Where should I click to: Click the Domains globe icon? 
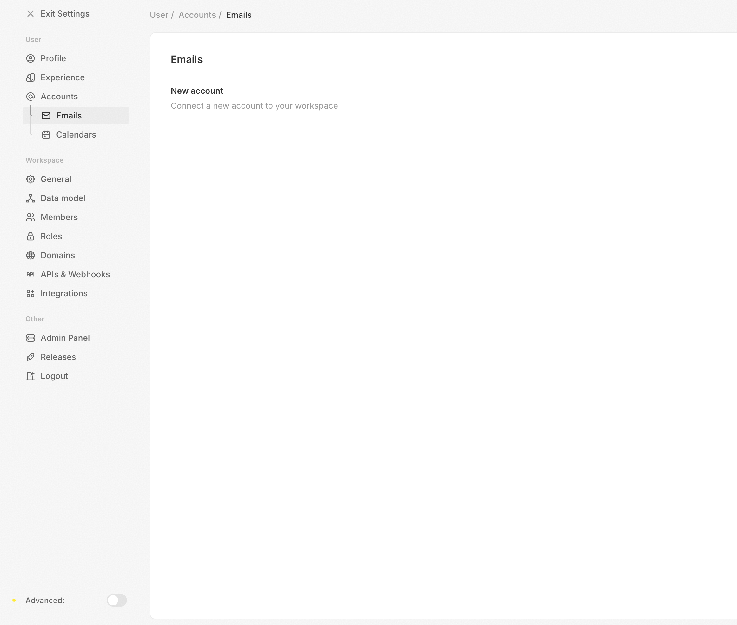click(30, 255)
